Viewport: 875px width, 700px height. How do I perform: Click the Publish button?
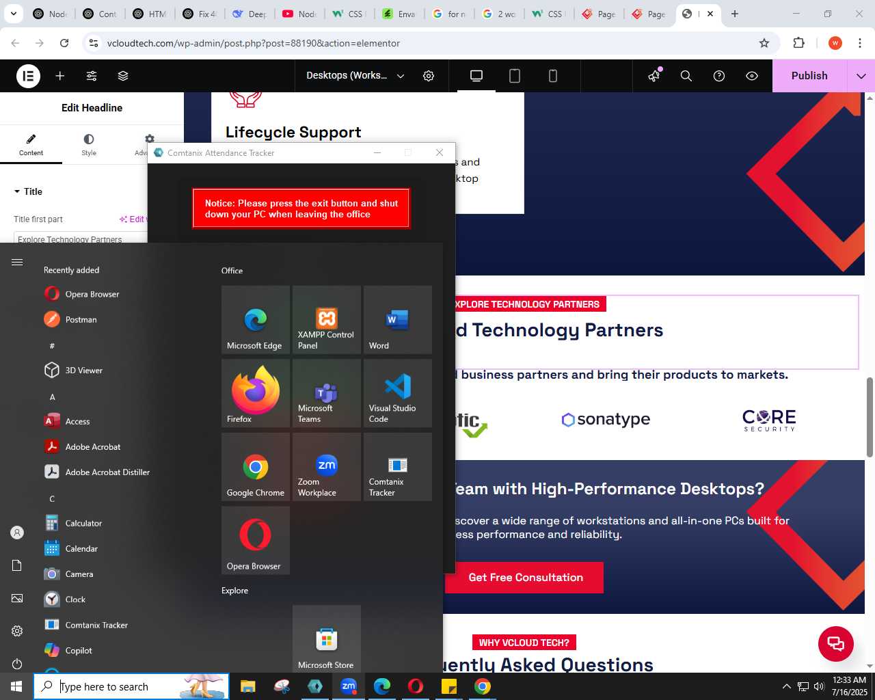click(x=809, y=76)
